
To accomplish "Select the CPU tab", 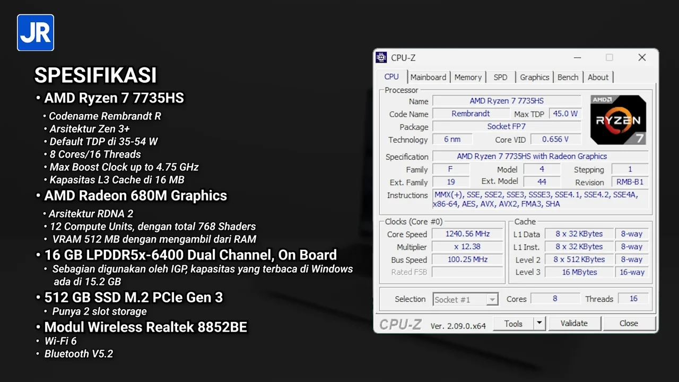I will (x=391, y=77).
